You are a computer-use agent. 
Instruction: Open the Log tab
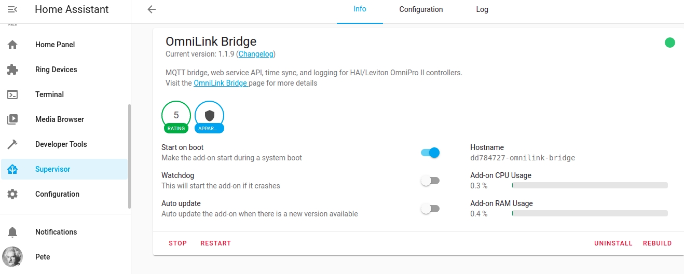[482, 9]
